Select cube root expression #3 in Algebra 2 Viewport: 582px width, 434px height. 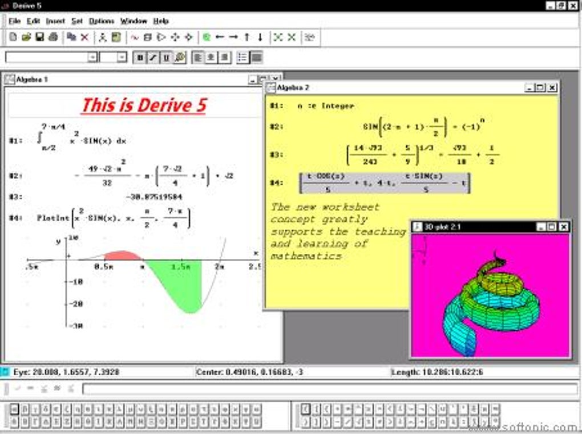(x=422, y=155)
